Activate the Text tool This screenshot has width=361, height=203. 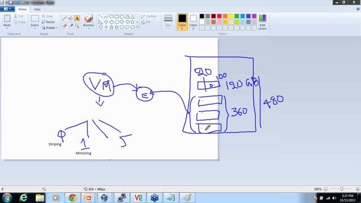[77, 19]
